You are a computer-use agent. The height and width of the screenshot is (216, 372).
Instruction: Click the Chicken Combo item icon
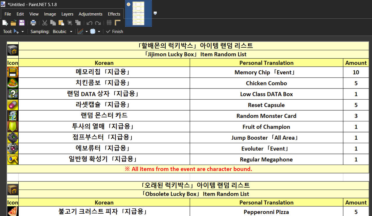pos(13,83)
